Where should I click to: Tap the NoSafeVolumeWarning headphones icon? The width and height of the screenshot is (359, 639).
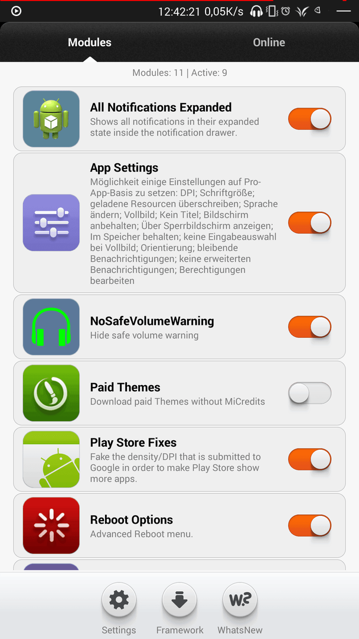51,327
